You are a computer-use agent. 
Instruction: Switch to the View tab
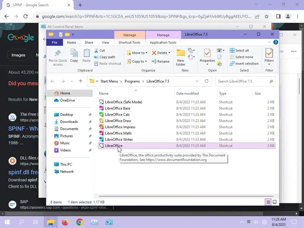[105, 42]
